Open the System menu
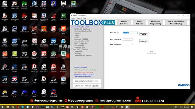Viewport: 195px width, 109px height. click(x=73, y=18)
